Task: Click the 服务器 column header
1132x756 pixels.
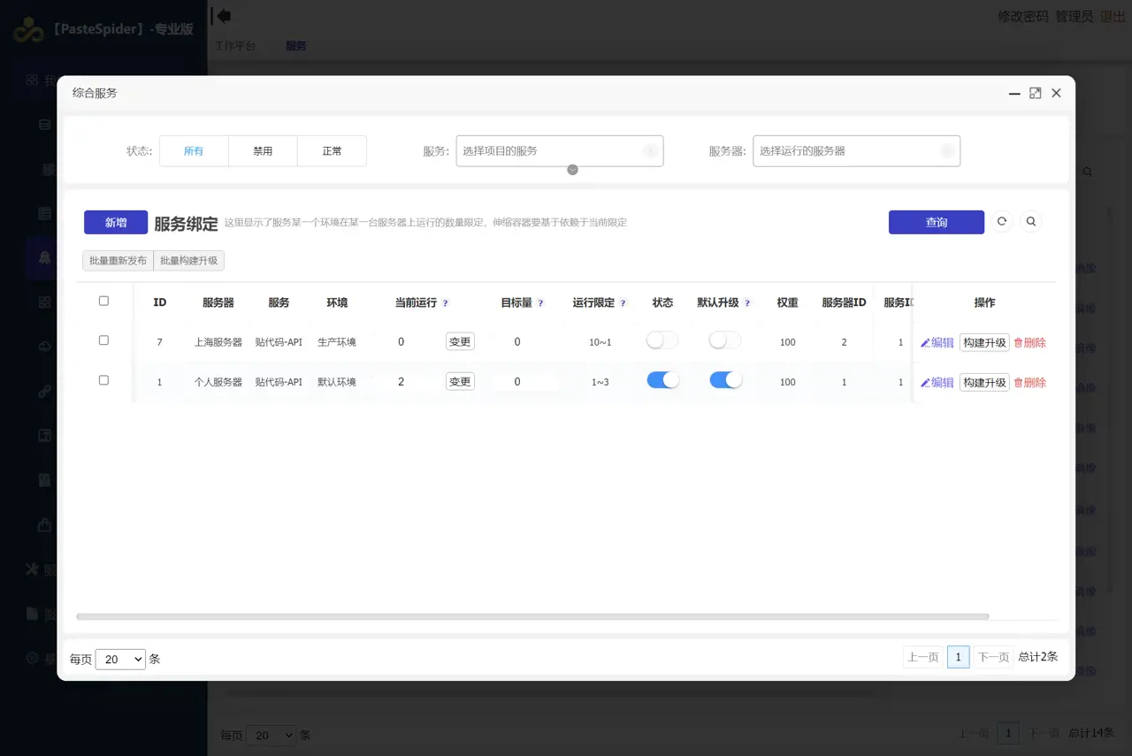Action: point(218,302)
